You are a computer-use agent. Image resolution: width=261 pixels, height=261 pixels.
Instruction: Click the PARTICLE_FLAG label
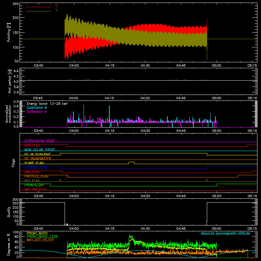(x=37, y=176)
